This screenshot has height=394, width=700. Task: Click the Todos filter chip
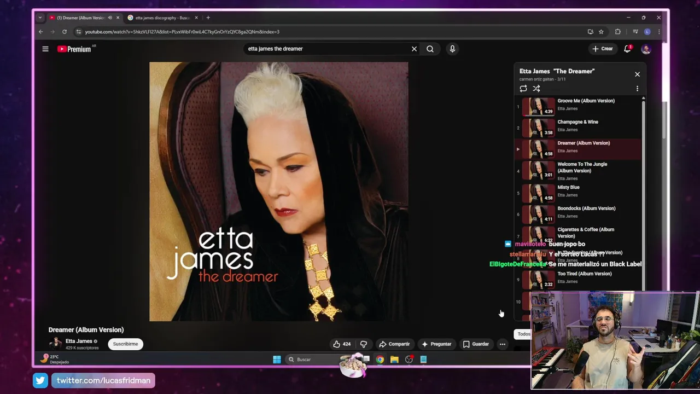coord(523,334)
